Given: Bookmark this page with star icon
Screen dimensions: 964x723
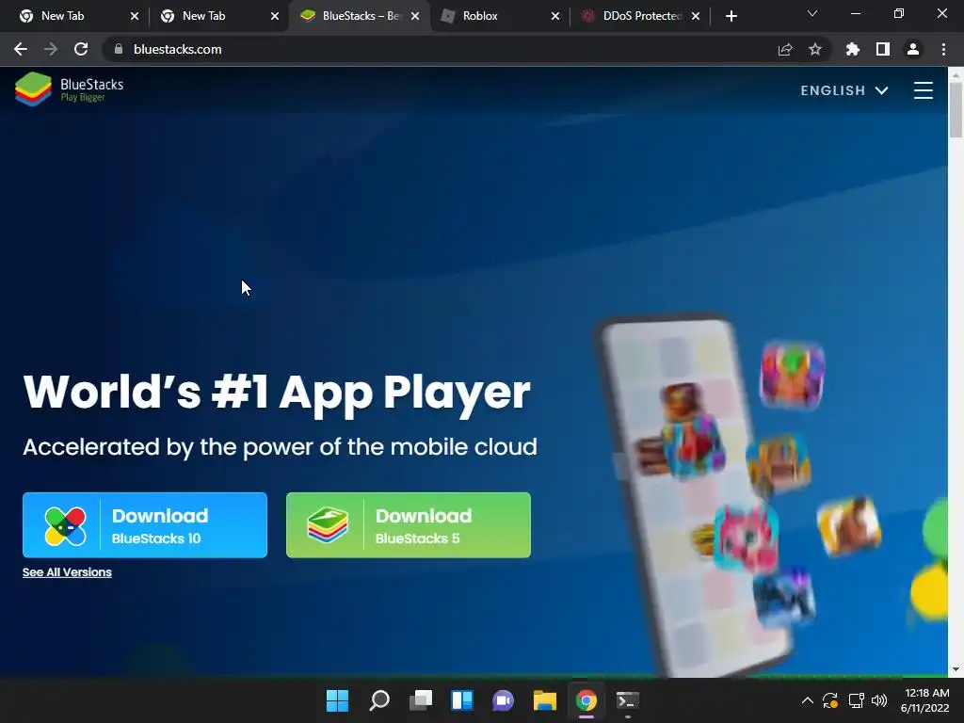Looking at the screenshot, I should [x=815, y=49].
